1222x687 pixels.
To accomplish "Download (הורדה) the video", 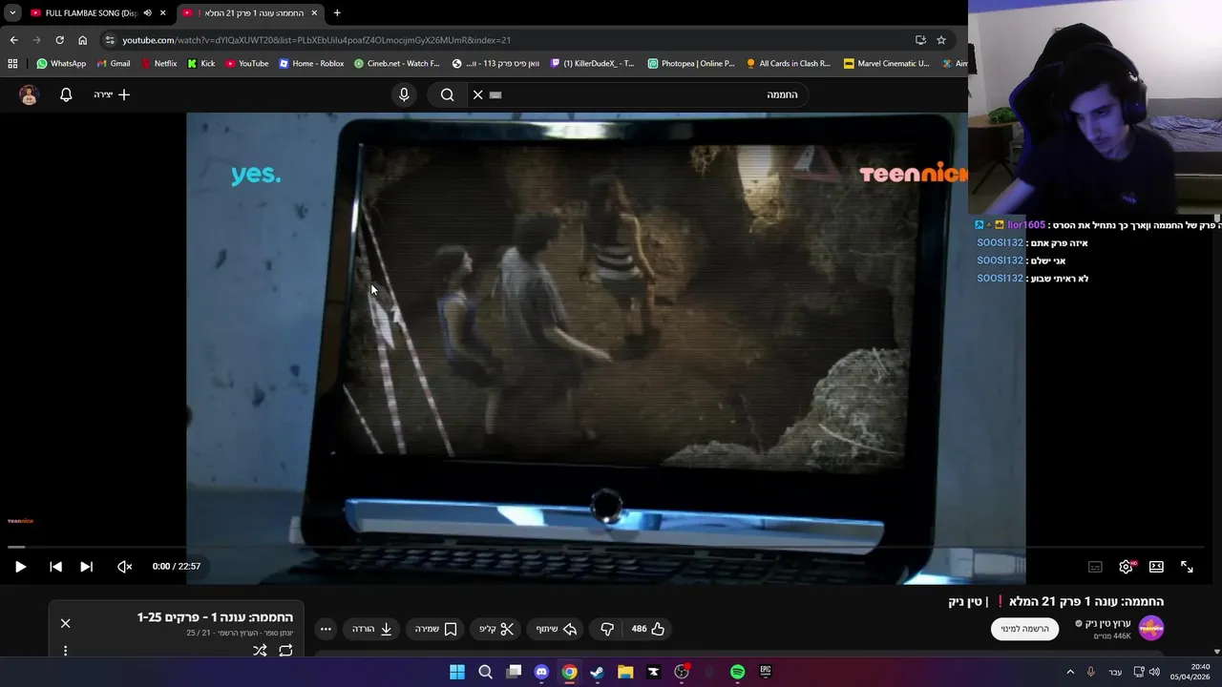I will (x=372, y=629).
